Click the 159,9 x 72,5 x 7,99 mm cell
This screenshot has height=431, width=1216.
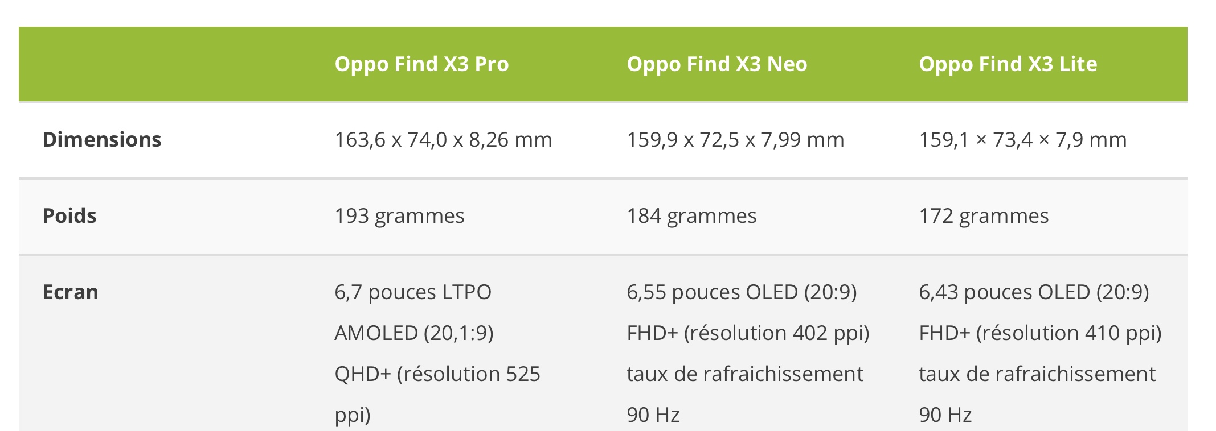[735, 140]
